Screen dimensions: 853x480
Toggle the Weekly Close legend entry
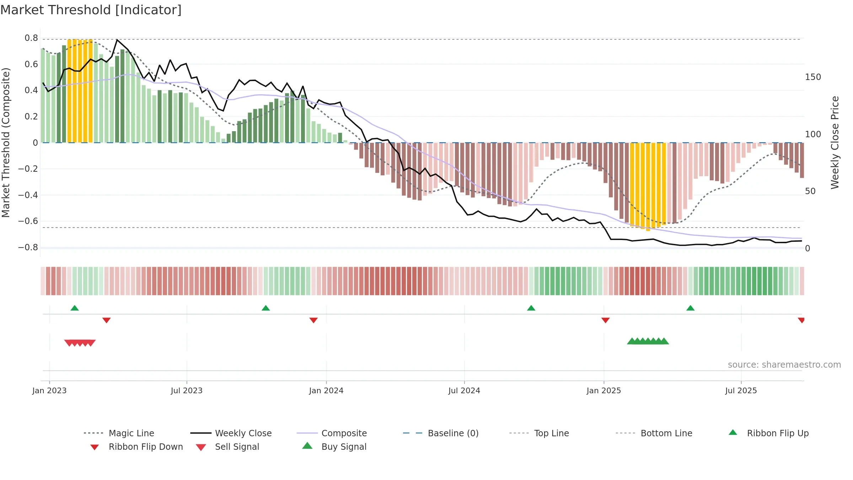(231, 433)
